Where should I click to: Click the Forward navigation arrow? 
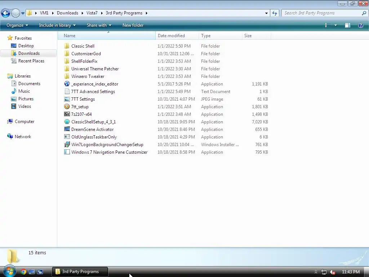coord(15,13)
